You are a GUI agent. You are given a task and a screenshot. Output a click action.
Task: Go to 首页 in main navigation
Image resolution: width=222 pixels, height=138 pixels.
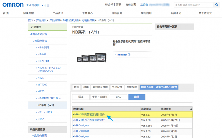pyautogui.click(x=6, y=13)
